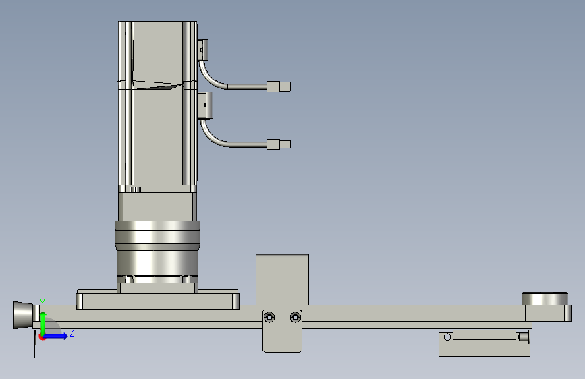Click the blue Z axis arrow
The image size is (585, 379).
coord(56,336)
